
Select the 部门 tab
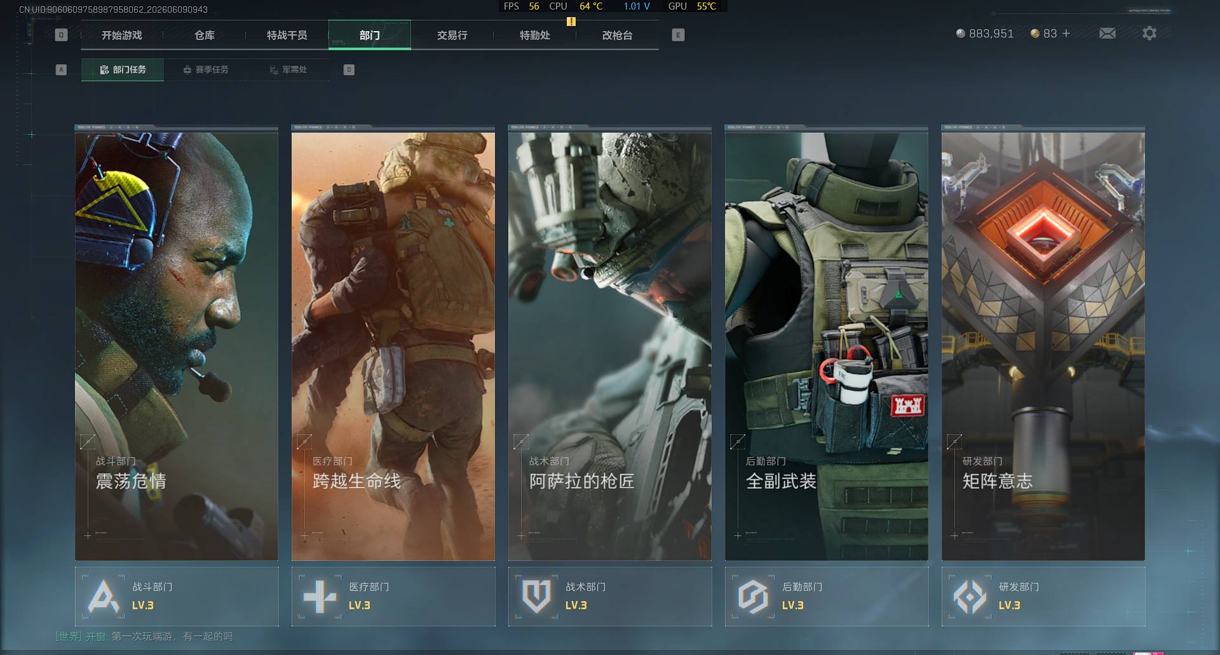370,36
